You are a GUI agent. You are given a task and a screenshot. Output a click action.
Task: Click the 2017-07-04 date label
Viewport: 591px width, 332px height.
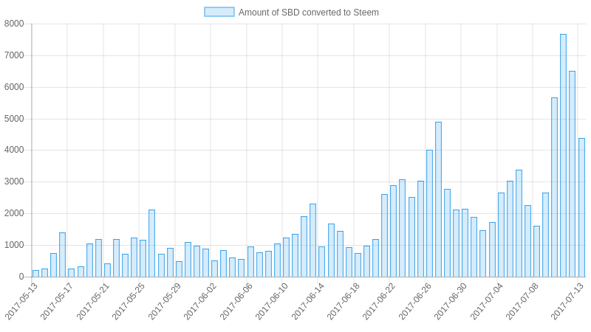(487, 302)
